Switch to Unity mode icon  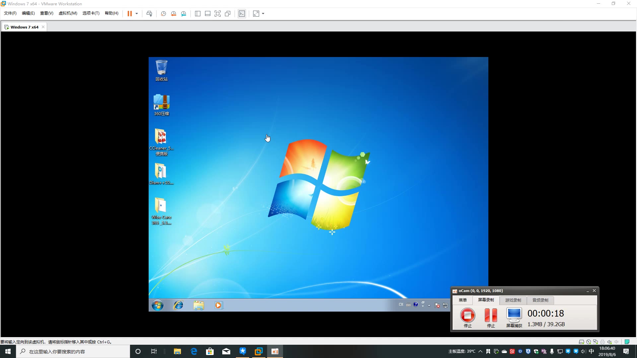coord(228,14)
